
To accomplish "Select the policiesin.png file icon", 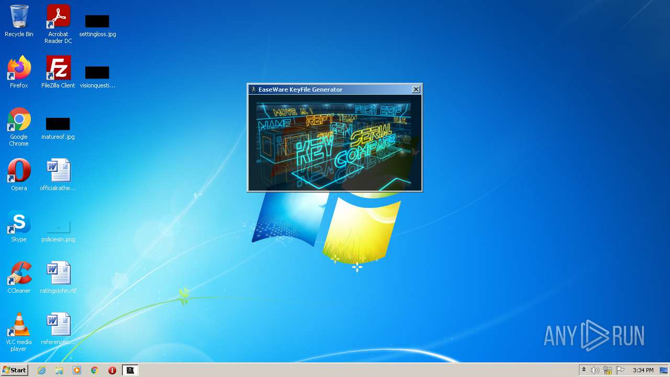I will [58, 230].
